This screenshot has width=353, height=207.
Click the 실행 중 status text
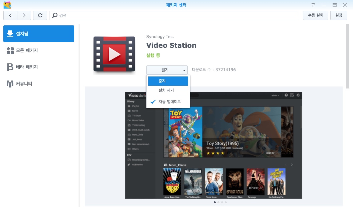pos(153,55)
